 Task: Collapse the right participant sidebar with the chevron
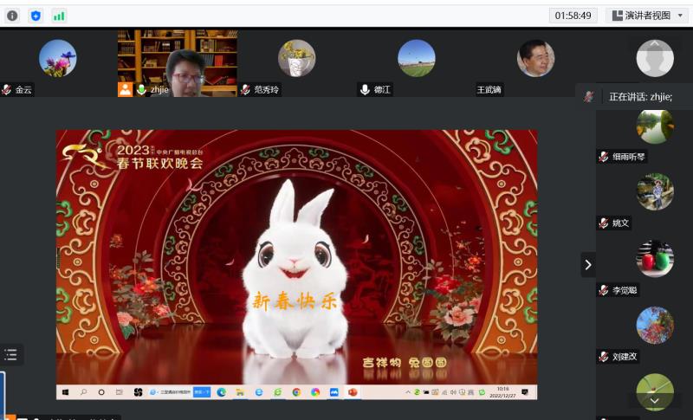point(588,265)
